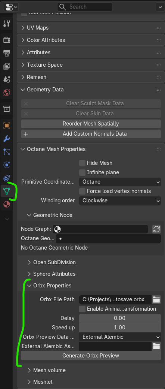This screenshot has height=389, width=165.
Task: Enable the Hide Mesh checkbox
Action: tap(82, 163)
